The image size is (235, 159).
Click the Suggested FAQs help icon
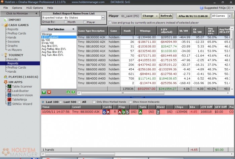click(x=201, y=8)
